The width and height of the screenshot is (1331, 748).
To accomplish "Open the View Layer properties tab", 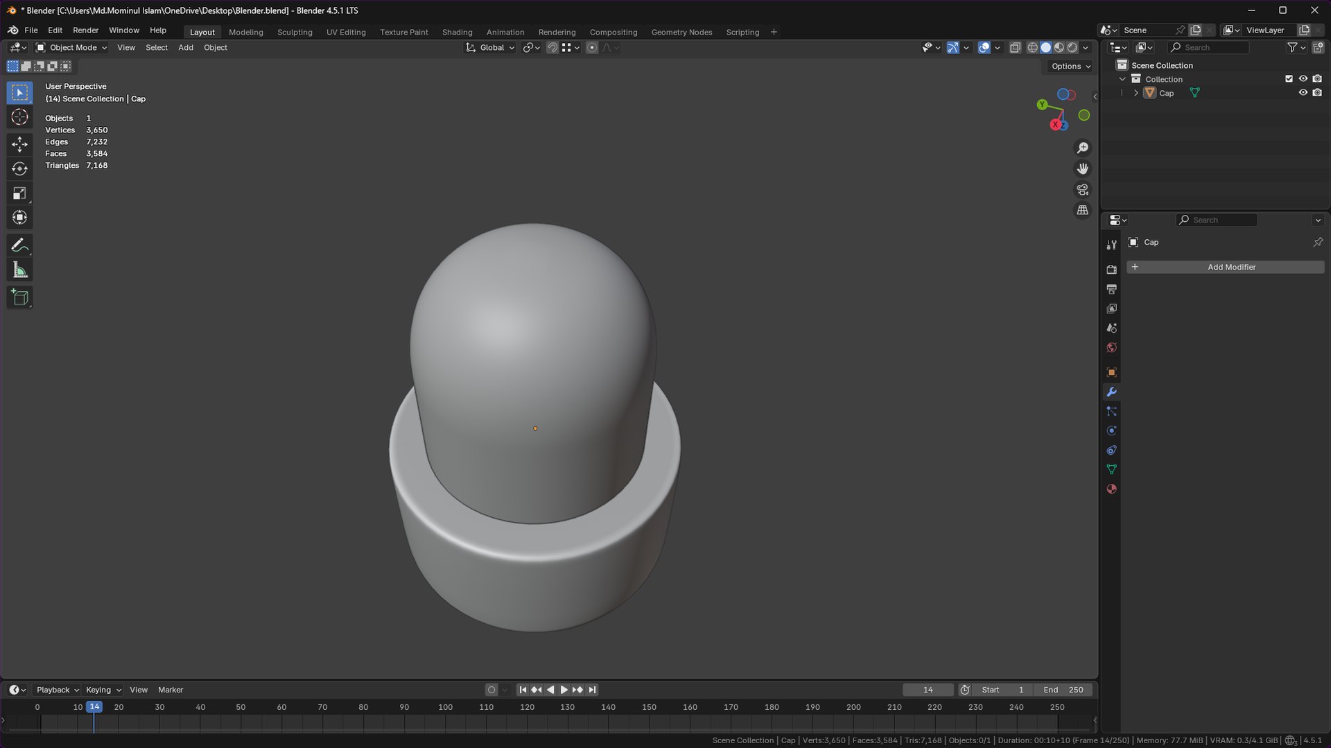I will click(1111, 308).
